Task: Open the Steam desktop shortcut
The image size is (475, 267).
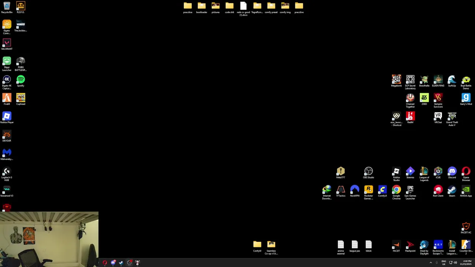Action: tap(452, 191)
